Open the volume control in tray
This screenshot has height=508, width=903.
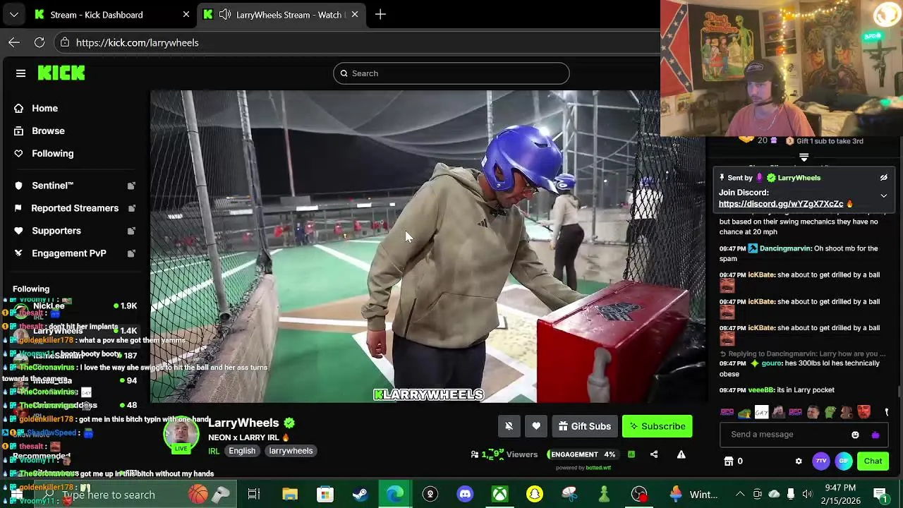point(807,495)
